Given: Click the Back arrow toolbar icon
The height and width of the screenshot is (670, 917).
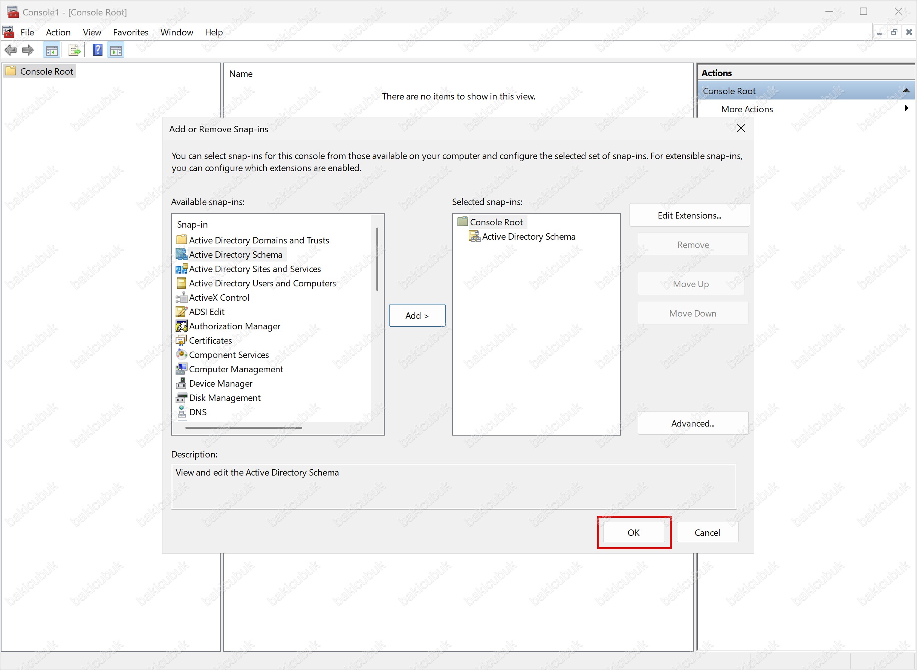Looking at the screenshot, I should tap(10, 50).
